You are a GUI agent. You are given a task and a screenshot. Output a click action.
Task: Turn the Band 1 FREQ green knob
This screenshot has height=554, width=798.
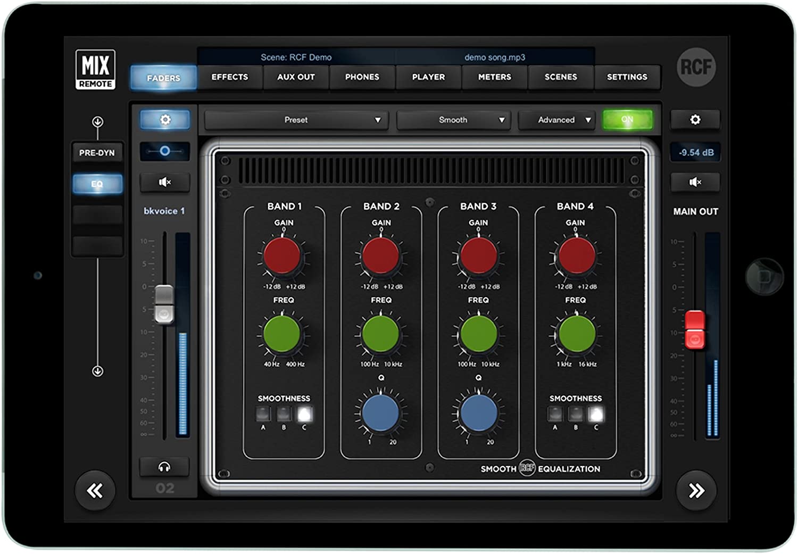tap(282, 334)
